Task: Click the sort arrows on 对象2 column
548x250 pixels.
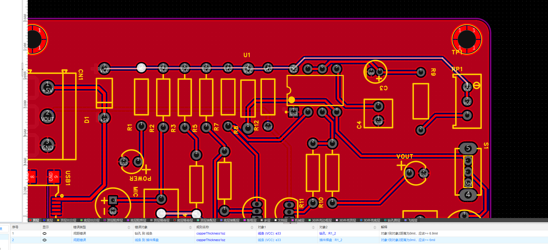Action: click(x=375, y=227)
